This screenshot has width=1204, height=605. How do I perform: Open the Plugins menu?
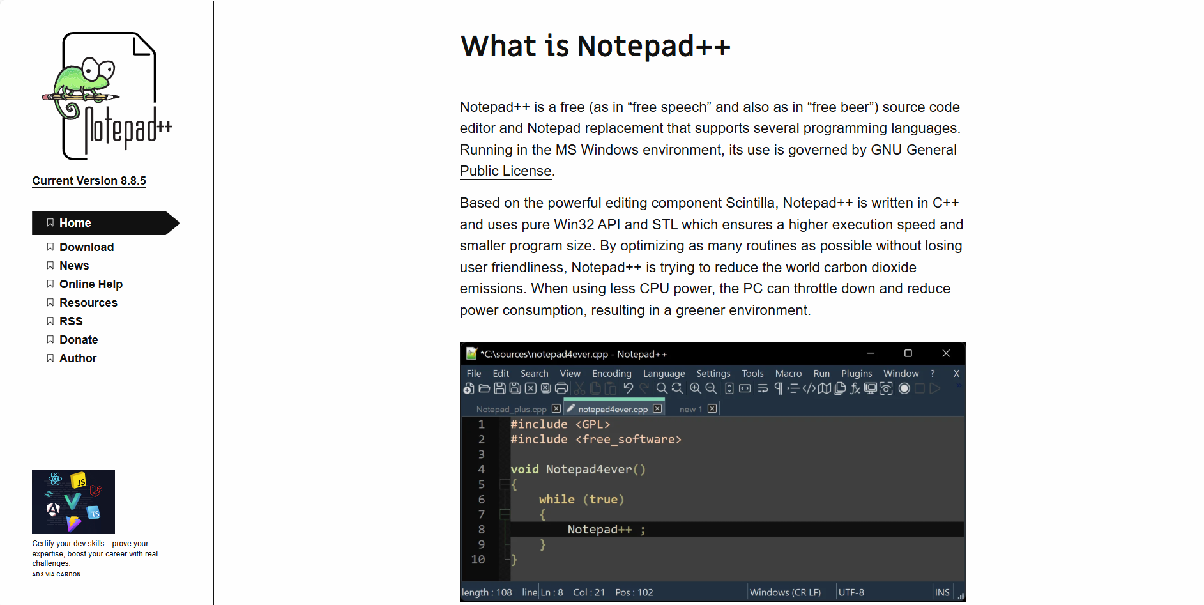click(x=856, y=374)
